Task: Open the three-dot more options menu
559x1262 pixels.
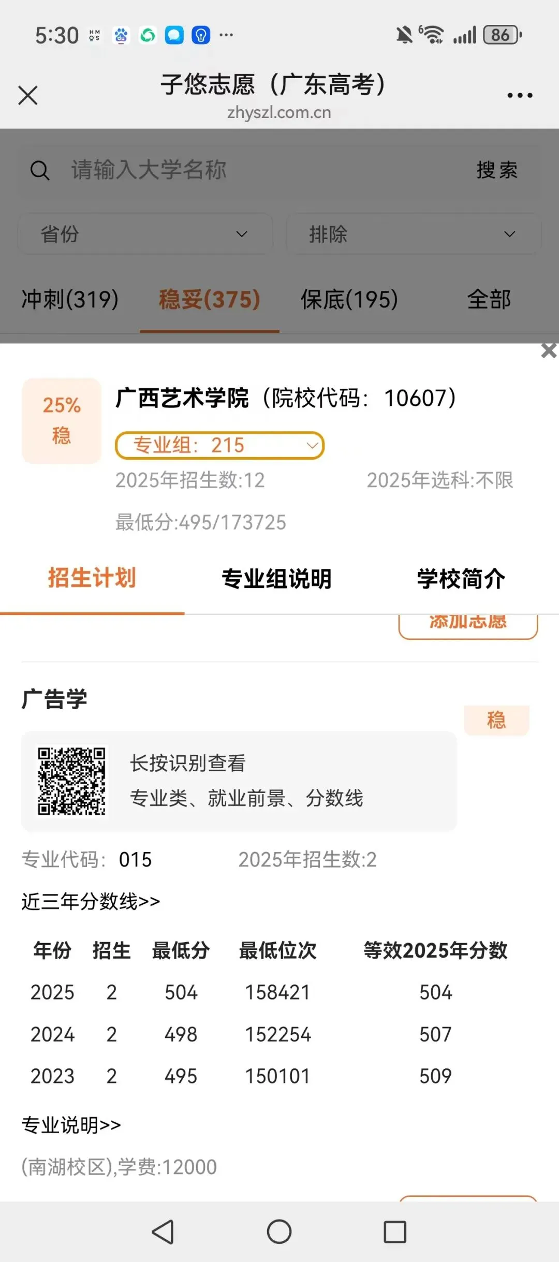Action: click(x=520, y=96)
